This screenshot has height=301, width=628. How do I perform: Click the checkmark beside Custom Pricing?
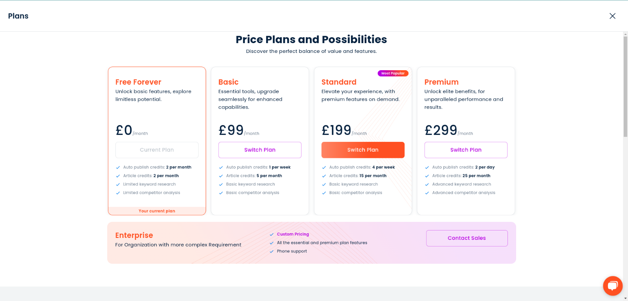(272, 234)
